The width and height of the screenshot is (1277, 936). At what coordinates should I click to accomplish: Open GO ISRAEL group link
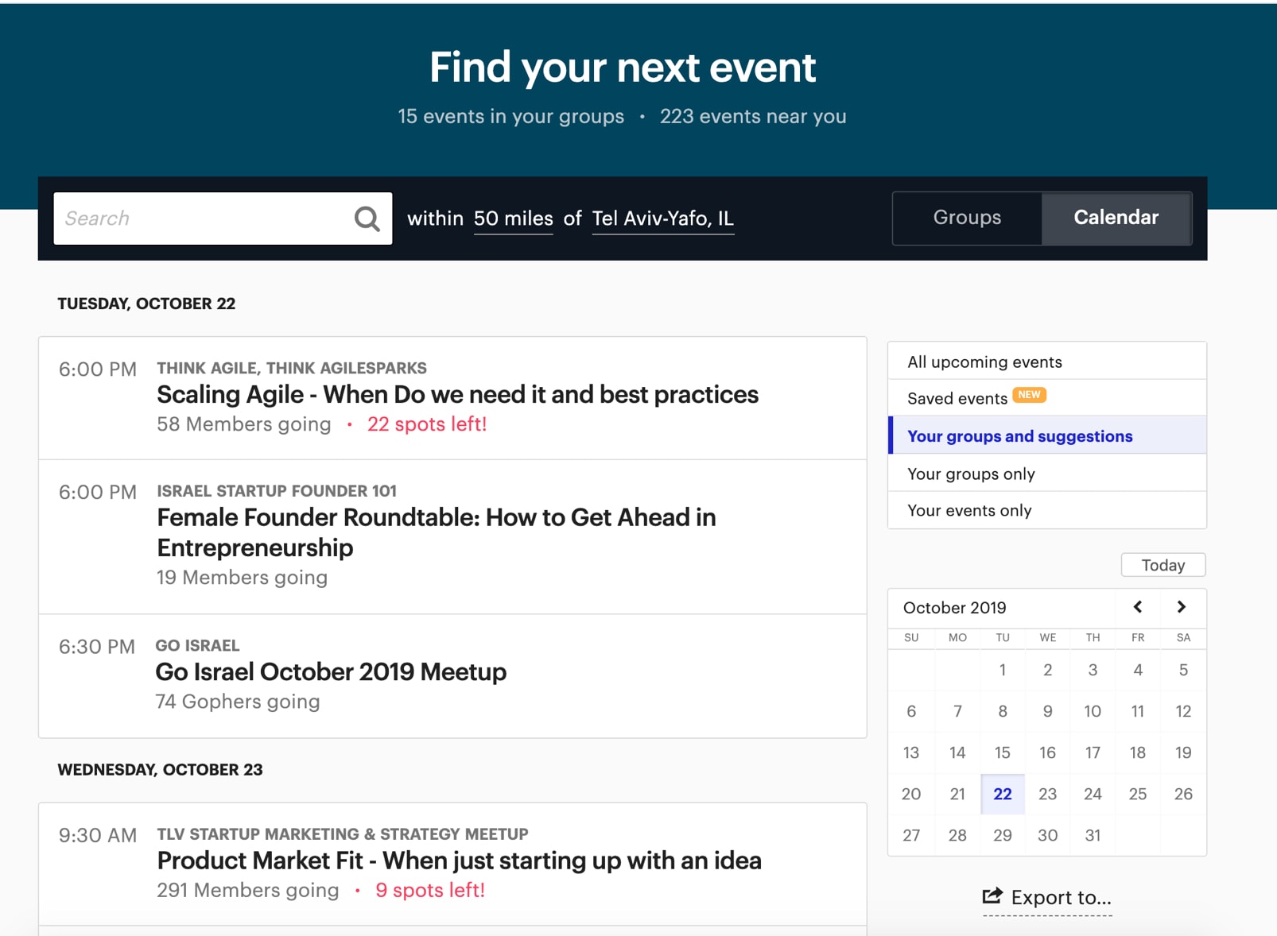(197, 645)
